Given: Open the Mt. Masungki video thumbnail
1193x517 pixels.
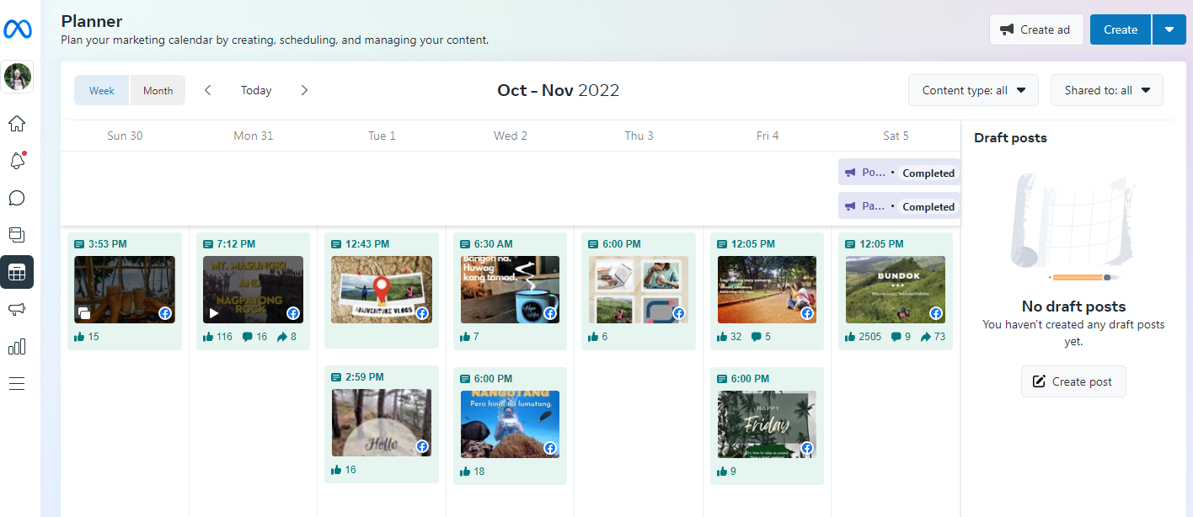Looking at the screenshot, I should point(253,290).
